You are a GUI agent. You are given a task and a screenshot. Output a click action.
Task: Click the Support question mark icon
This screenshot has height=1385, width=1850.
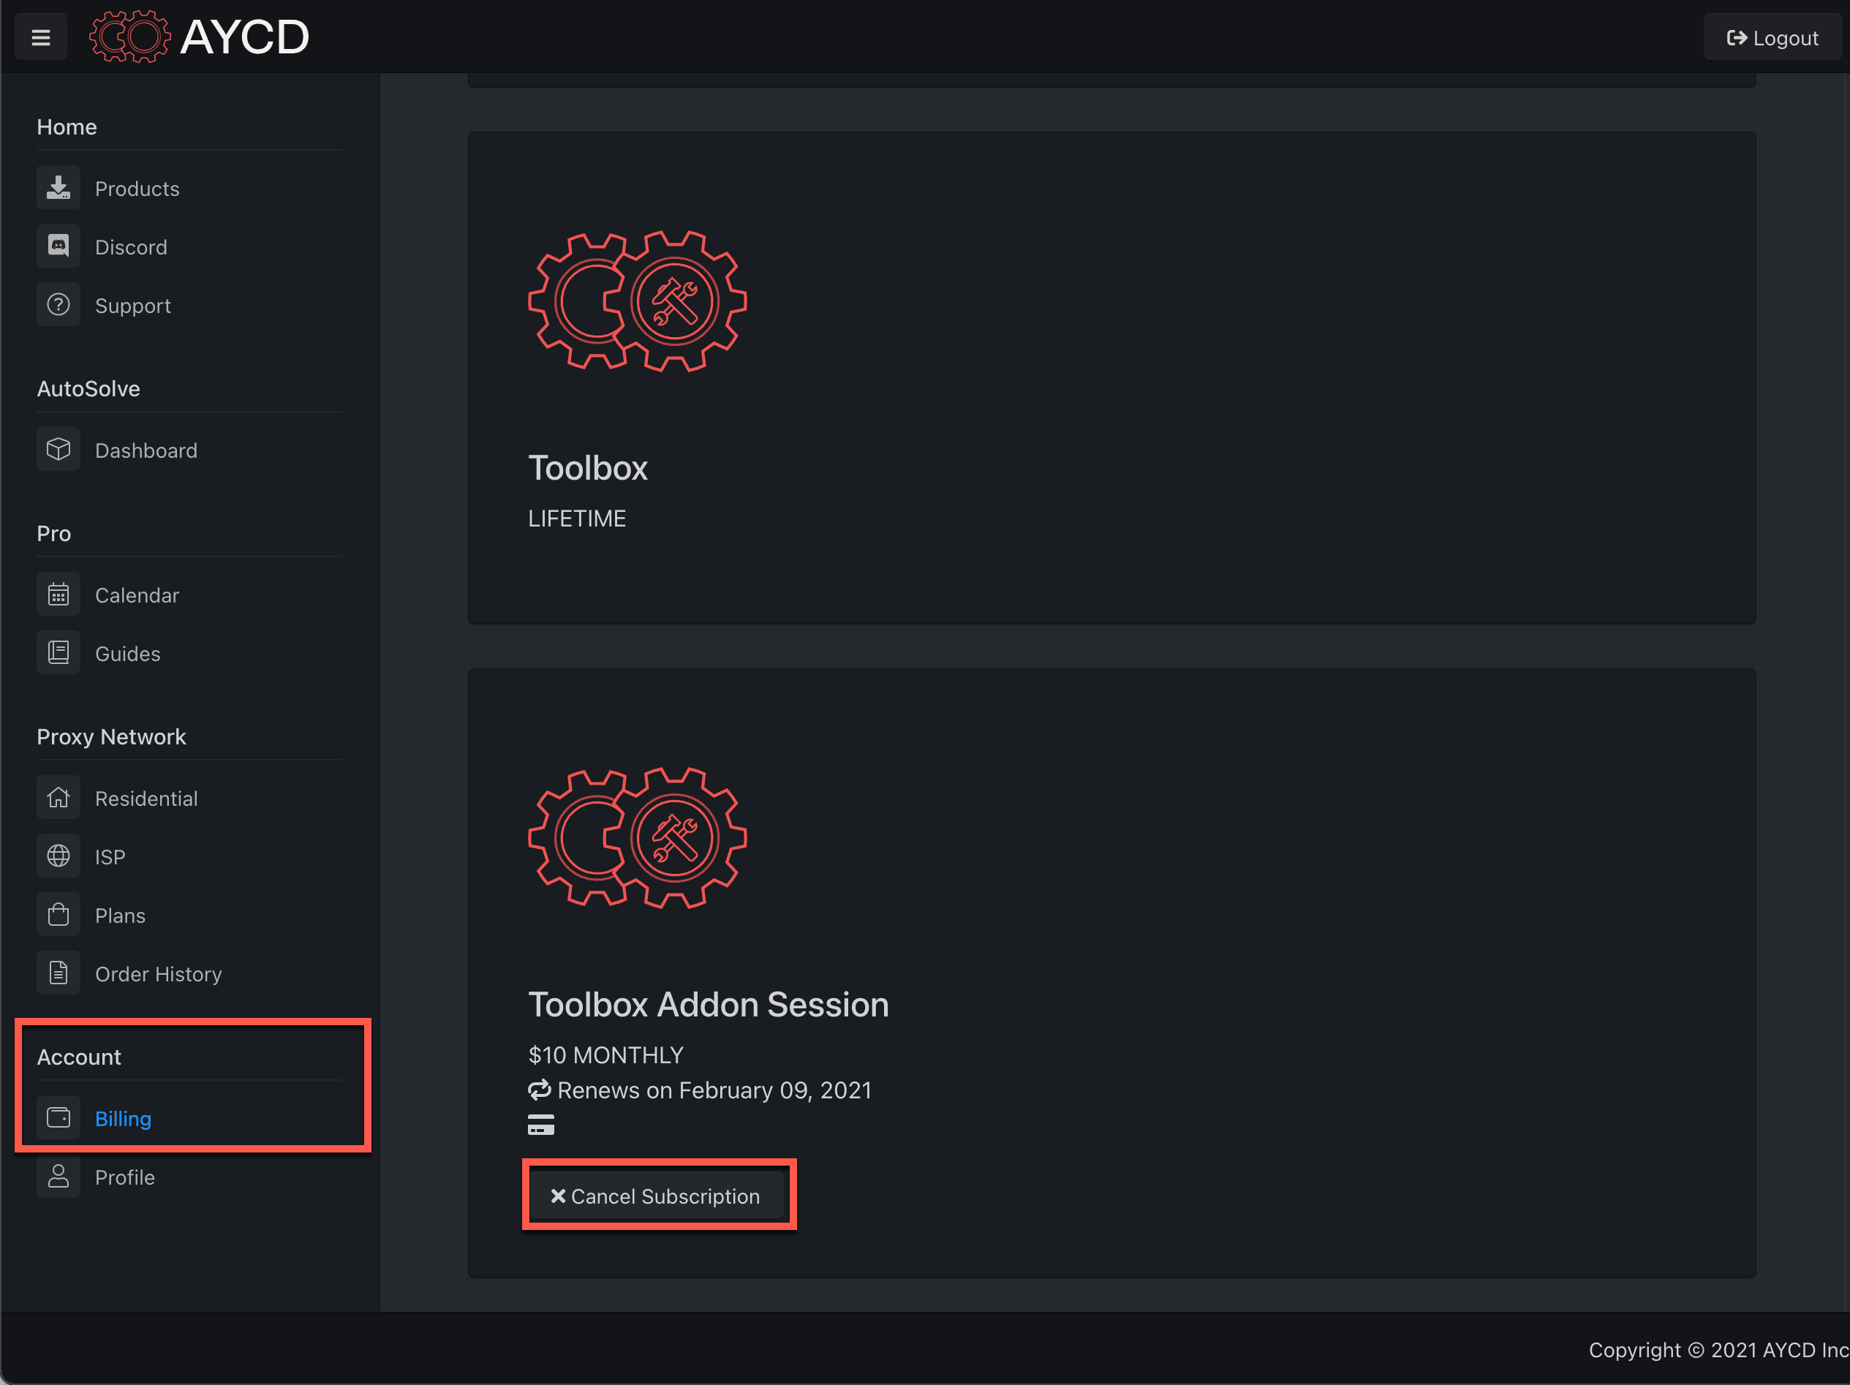(58, 305)
